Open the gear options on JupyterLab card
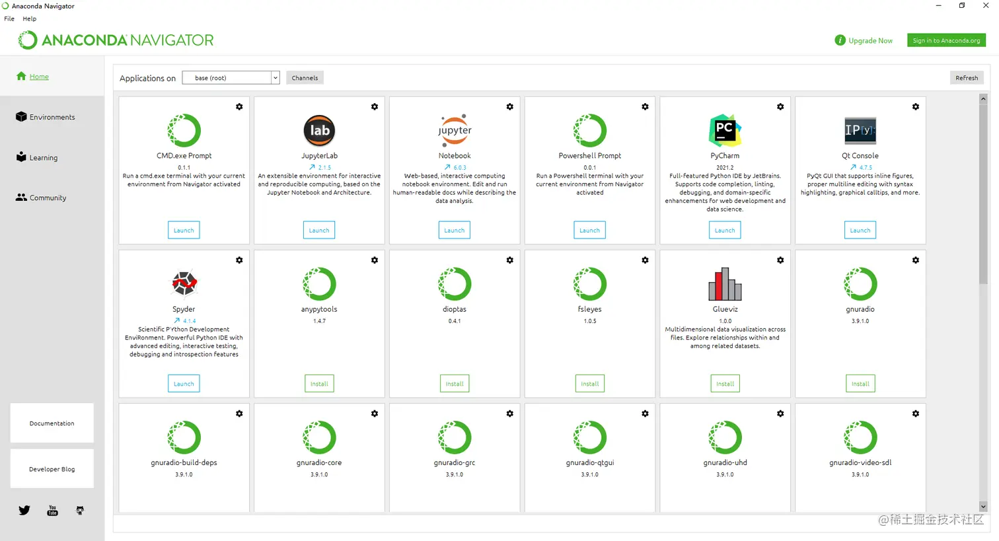This screenshot has height=541, width=999. tap(375, 106)
